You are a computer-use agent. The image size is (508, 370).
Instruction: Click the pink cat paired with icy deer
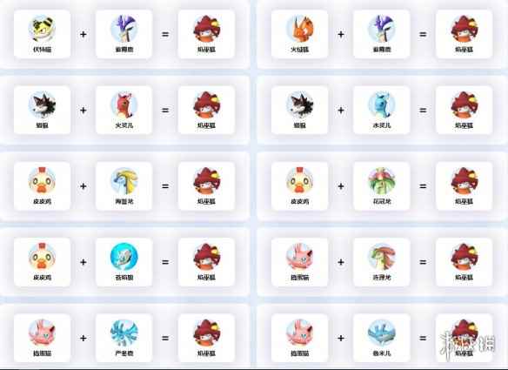(42, 333)
